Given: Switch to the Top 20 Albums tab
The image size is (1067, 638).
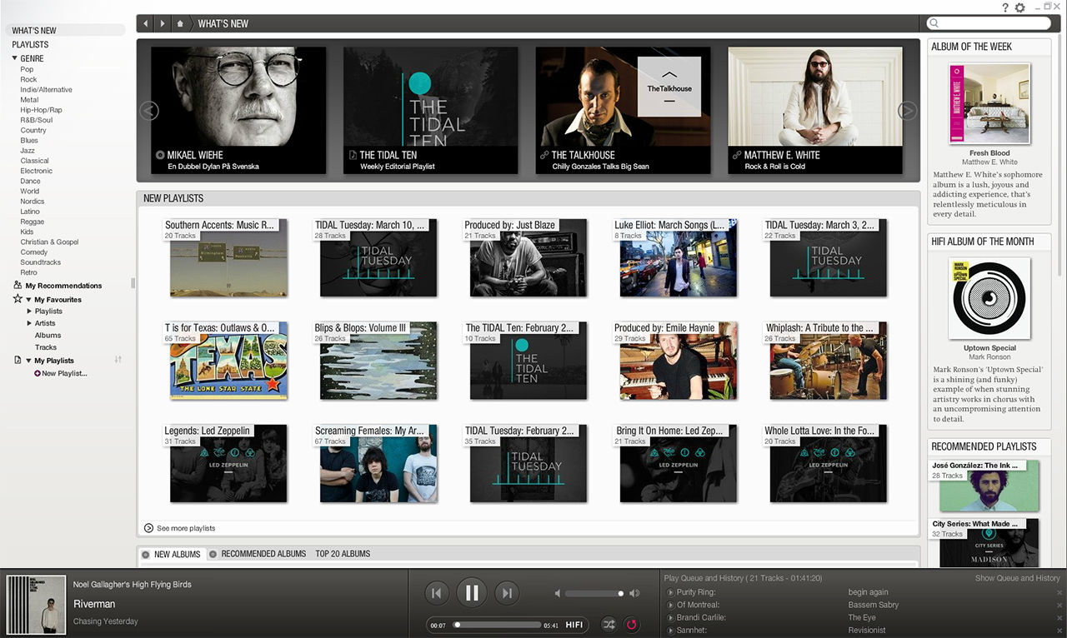Looking at the screenshot, I should (x=343, y=554).
